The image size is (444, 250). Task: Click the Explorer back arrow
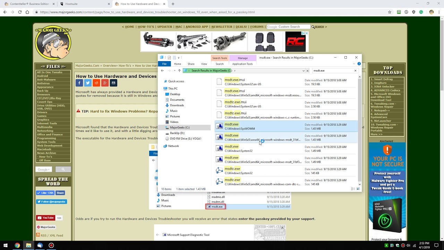click(162, 70)
